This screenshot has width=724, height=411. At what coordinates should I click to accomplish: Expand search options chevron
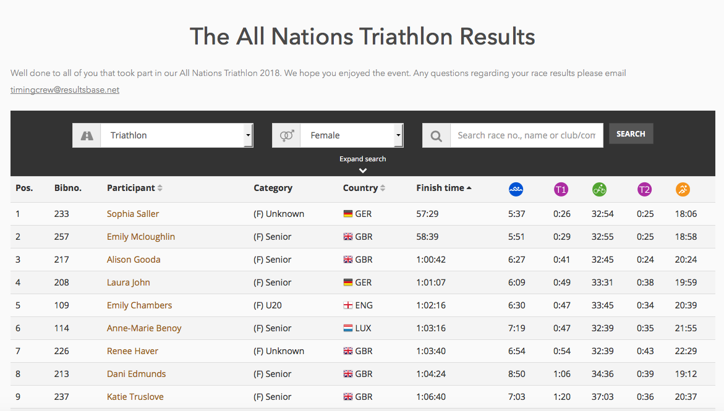point(363,171)
